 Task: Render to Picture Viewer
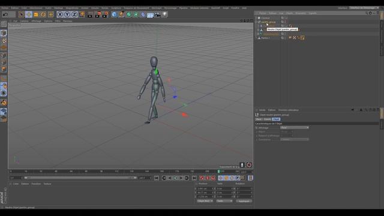pyautogui.click(x=98, y=14)
